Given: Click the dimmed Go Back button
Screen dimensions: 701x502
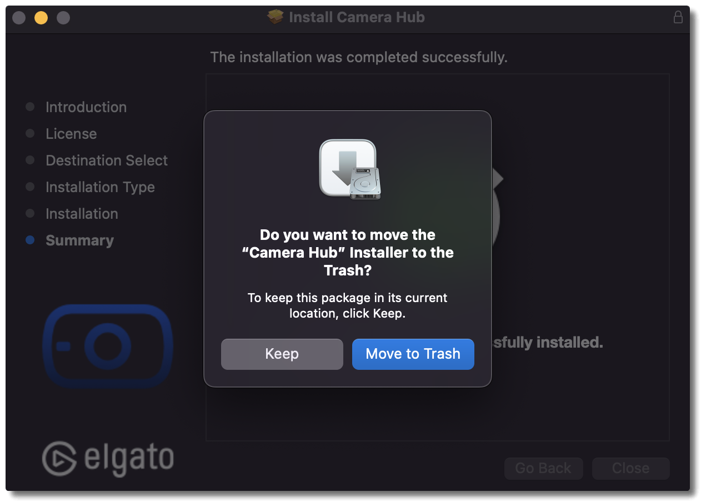Looking at the screenshot, I should tap(543, 469).
